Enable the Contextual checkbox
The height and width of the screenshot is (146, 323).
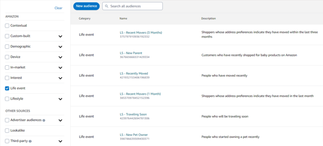(x=7, y=26)
